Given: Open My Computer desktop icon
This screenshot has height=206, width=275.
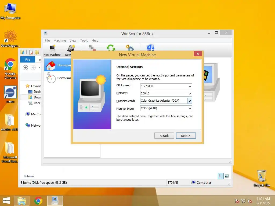Looking at the screenshot, I should [x=10, y=11].
